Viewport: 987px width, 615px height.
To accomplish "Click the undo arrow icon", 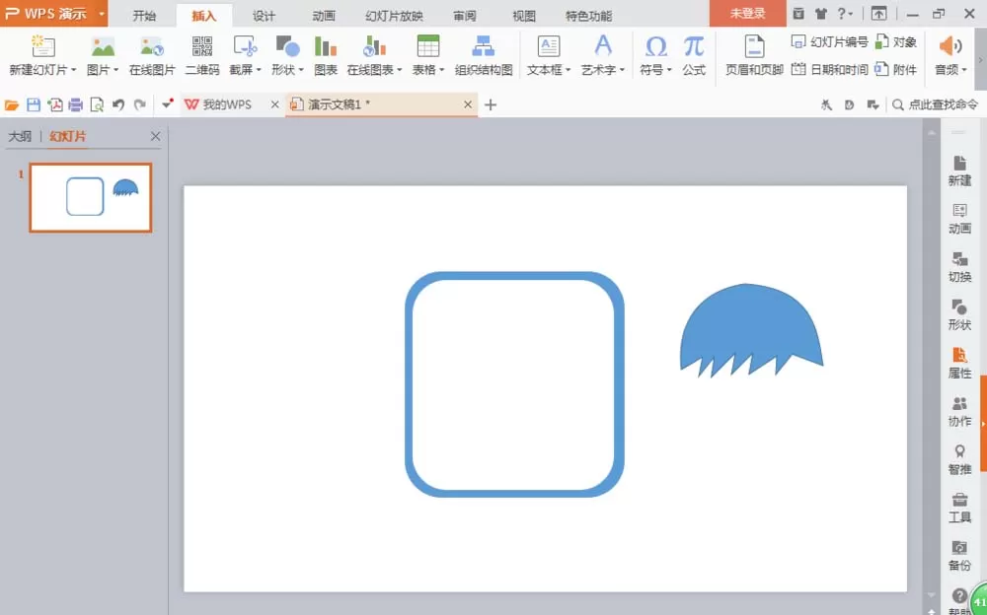I will tap(118, 105).
